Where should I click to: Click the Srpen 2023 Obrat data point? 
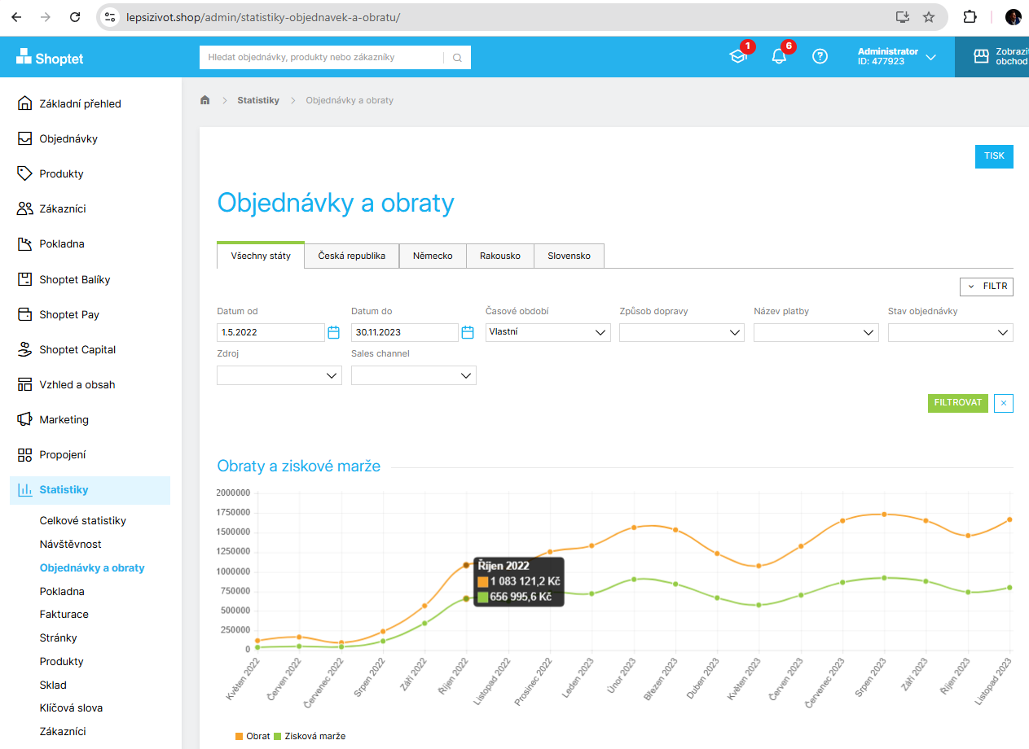tap(884, 515)
